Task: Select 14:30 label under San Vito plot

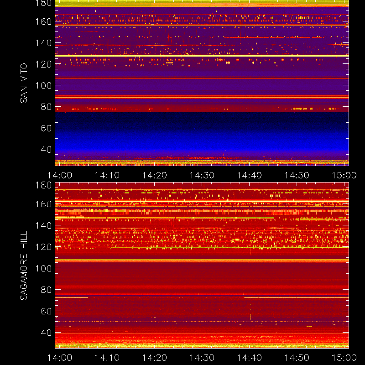Action: 202,175
